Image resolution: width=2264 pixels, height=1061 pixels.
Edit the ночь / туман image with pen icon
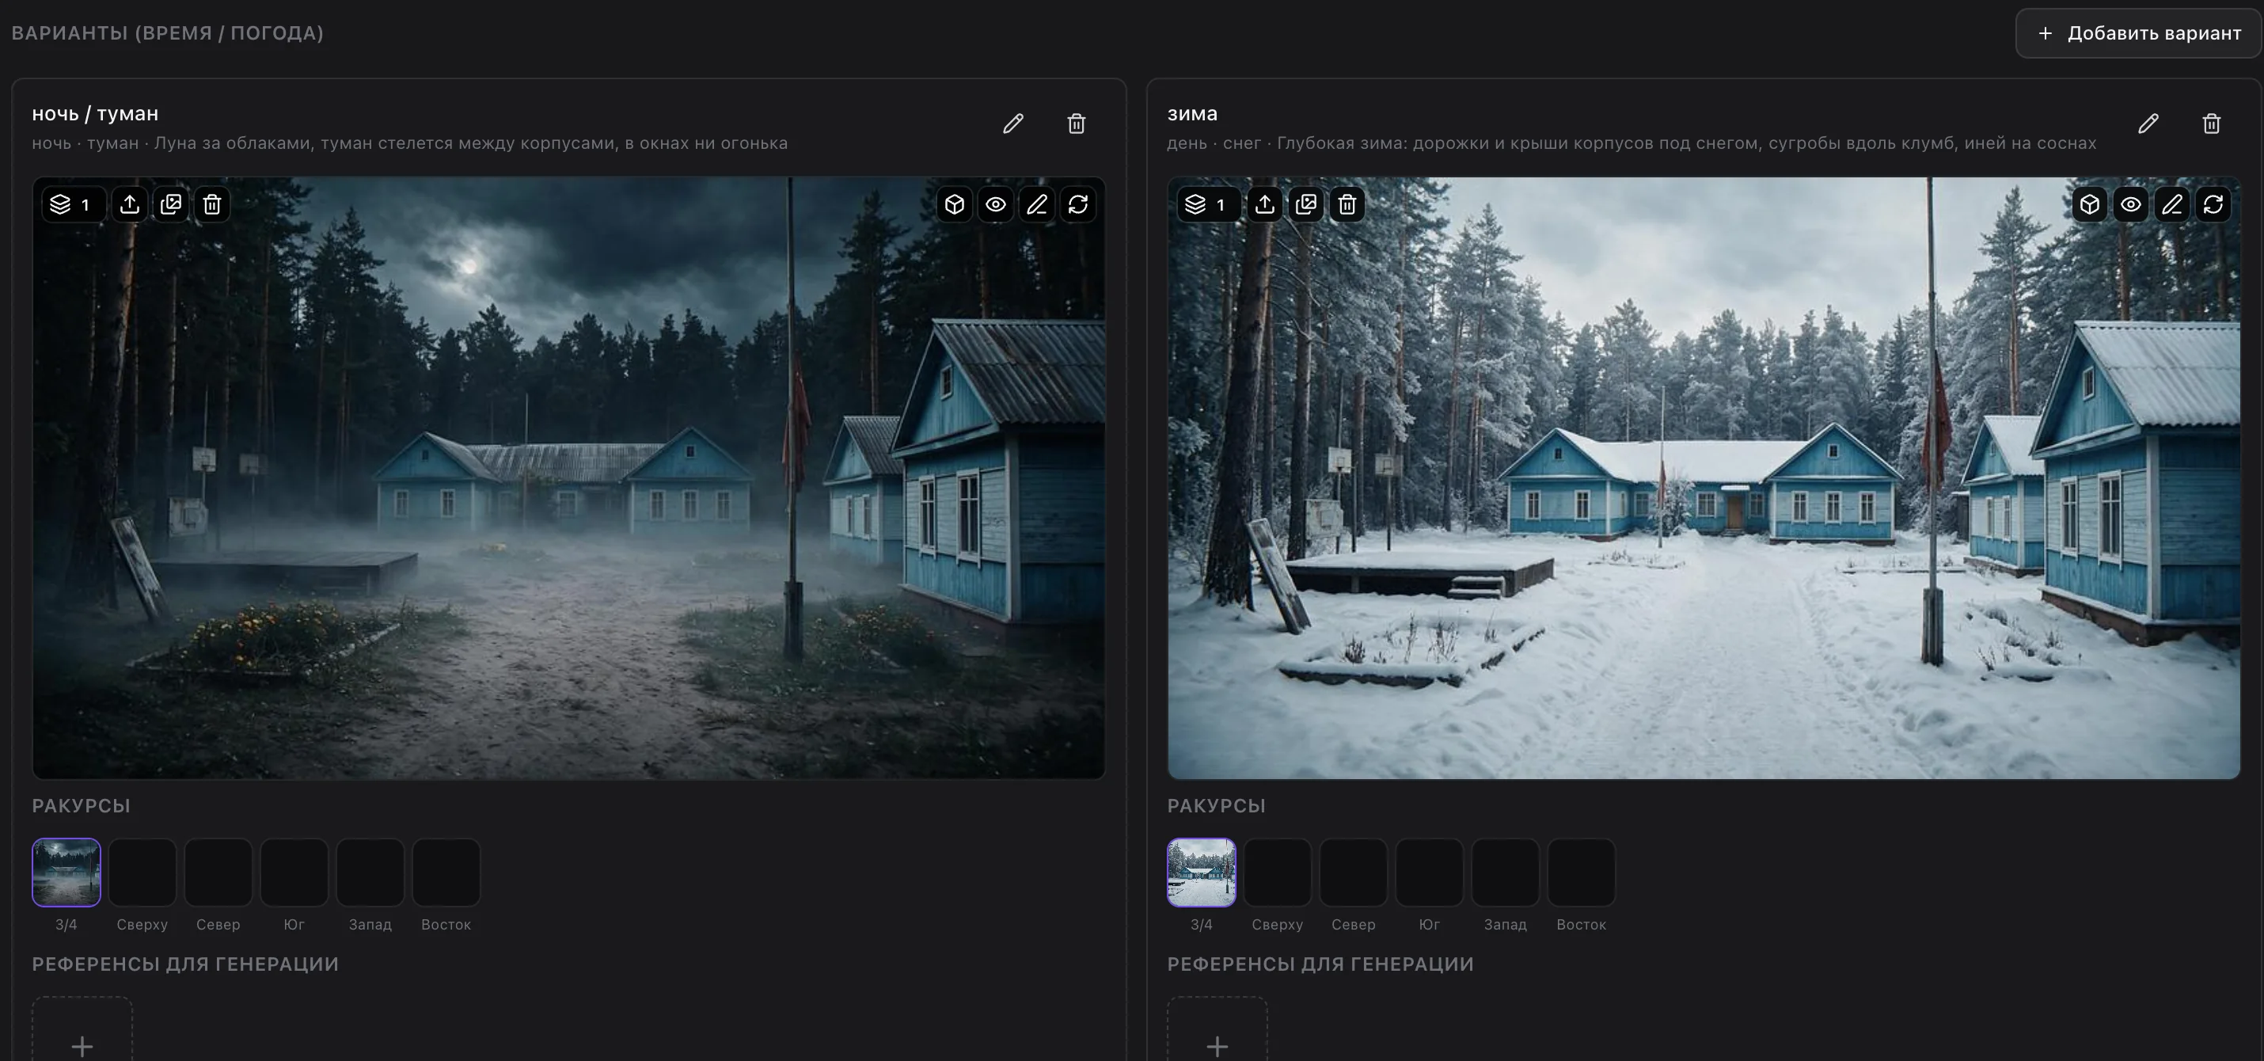[1037, 205]
